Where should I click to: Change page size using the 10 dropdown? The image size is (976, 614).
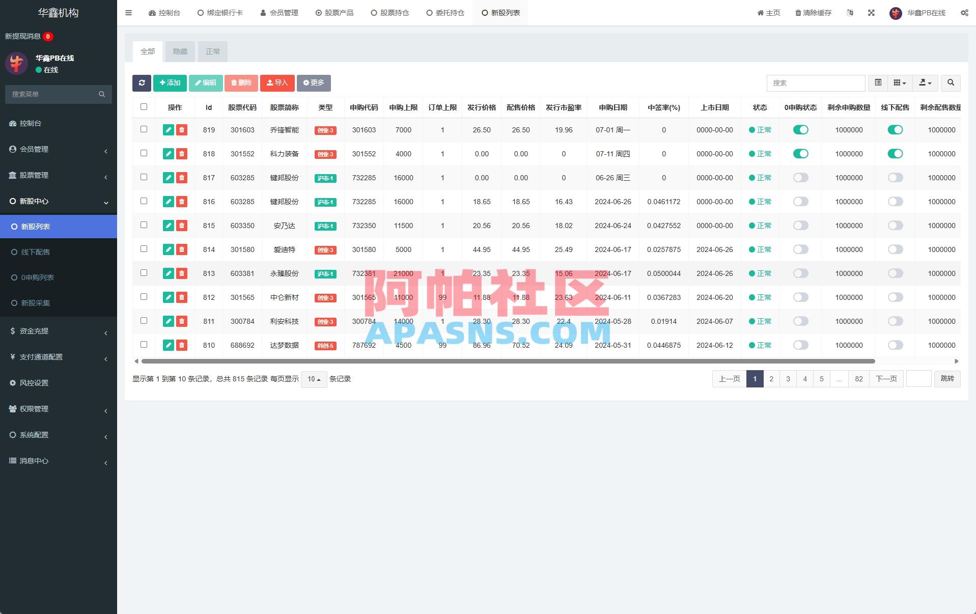tap(314, 379)
